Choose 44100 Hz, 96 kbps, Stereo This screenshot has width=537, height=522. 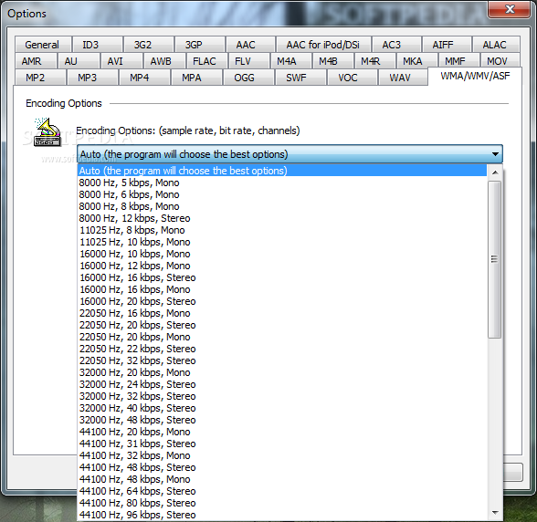pos(282,515)
